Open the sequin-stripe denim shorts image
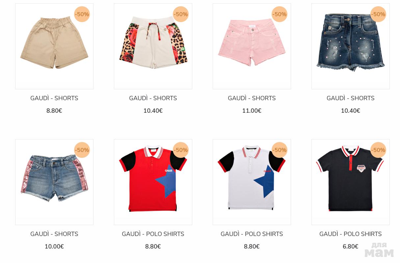The width and height of the screenshot is (400, 263). pyautogui.click(x=54, y=182)
